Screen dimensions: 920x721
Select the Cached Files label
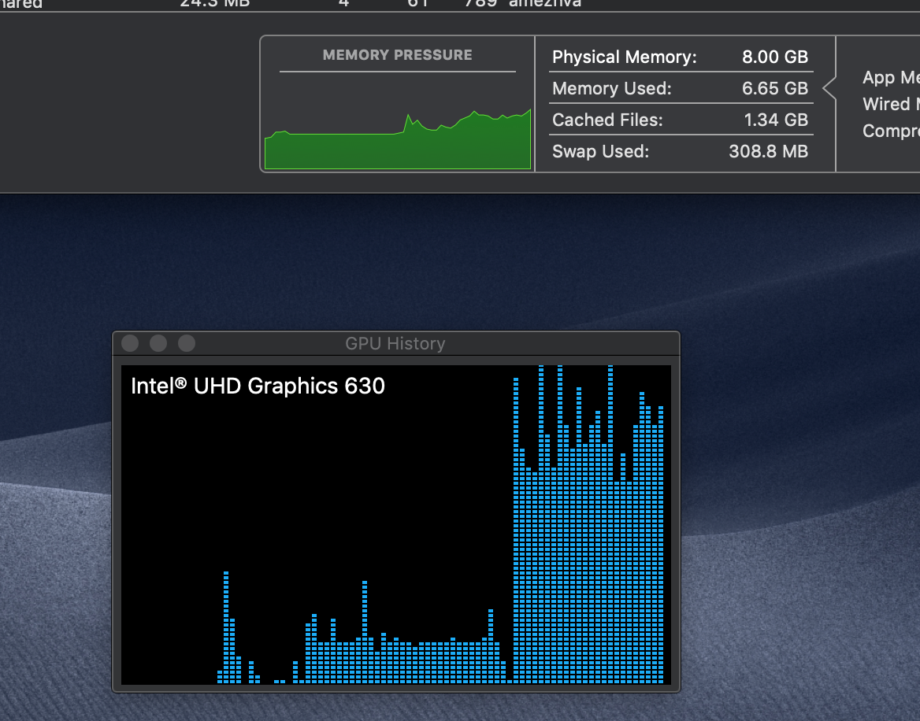pyautogui.click(x=607, y=120)
